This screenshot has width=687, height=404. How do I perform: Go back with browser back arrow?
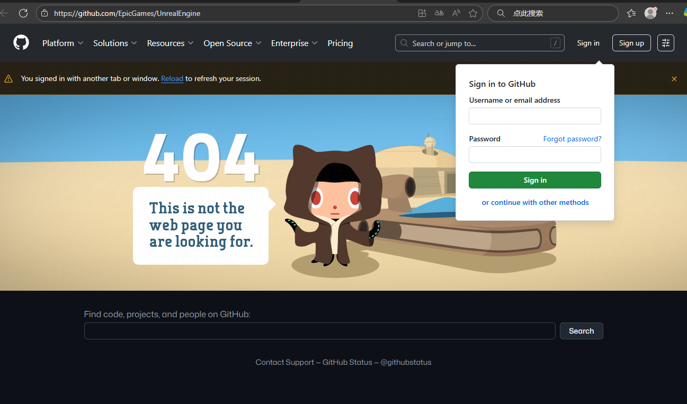click(4, 13)
